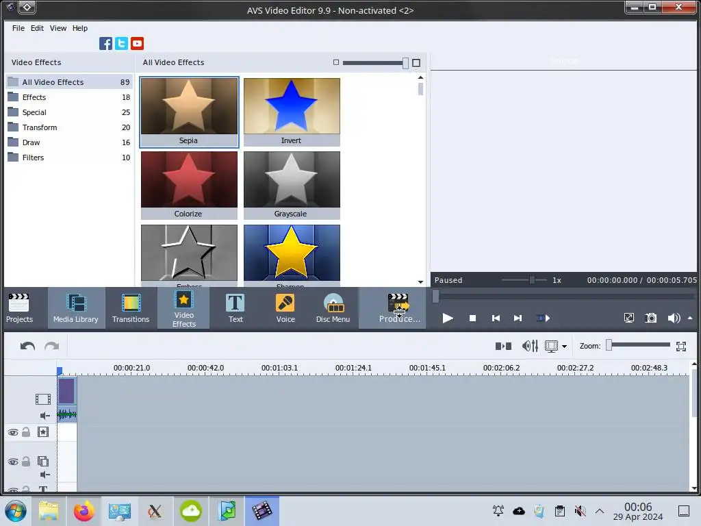Select the Grayscale effect thumbnail
This screenshot has height=526, width=701.
(x=292, y=185)
